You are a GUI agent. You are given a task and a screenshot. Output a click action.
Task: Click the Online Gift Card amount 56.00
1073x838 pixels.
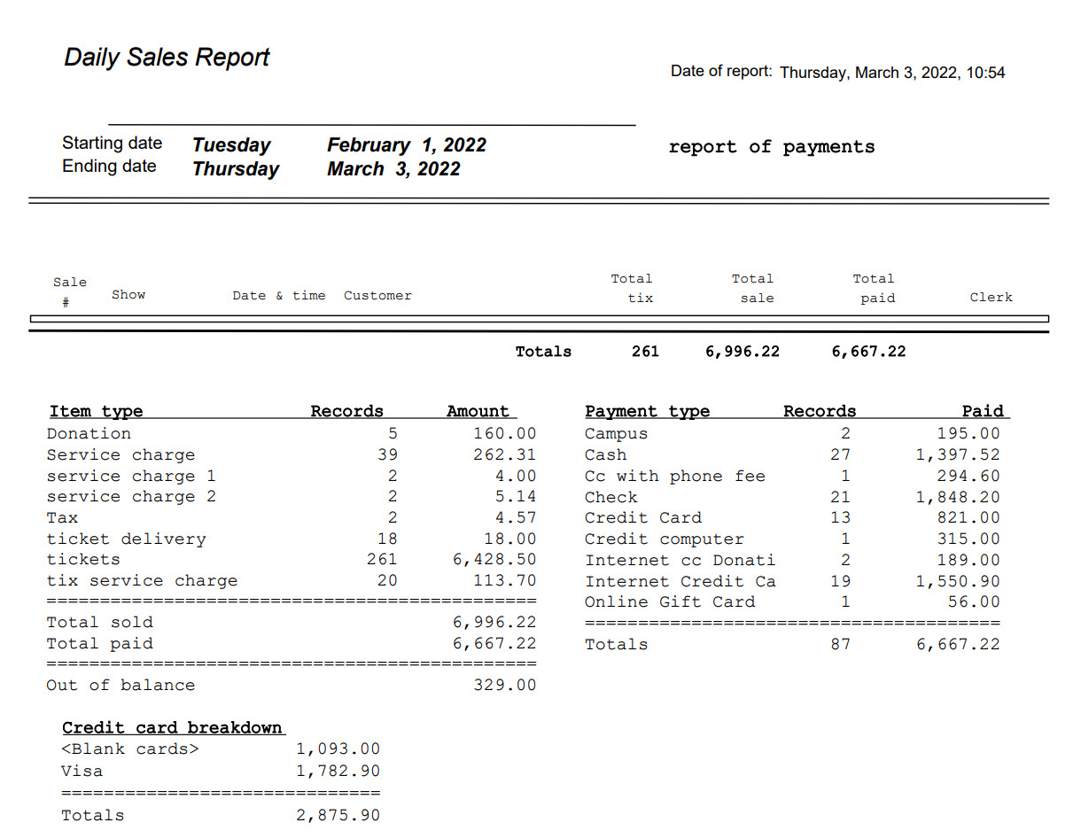(979, 602)
